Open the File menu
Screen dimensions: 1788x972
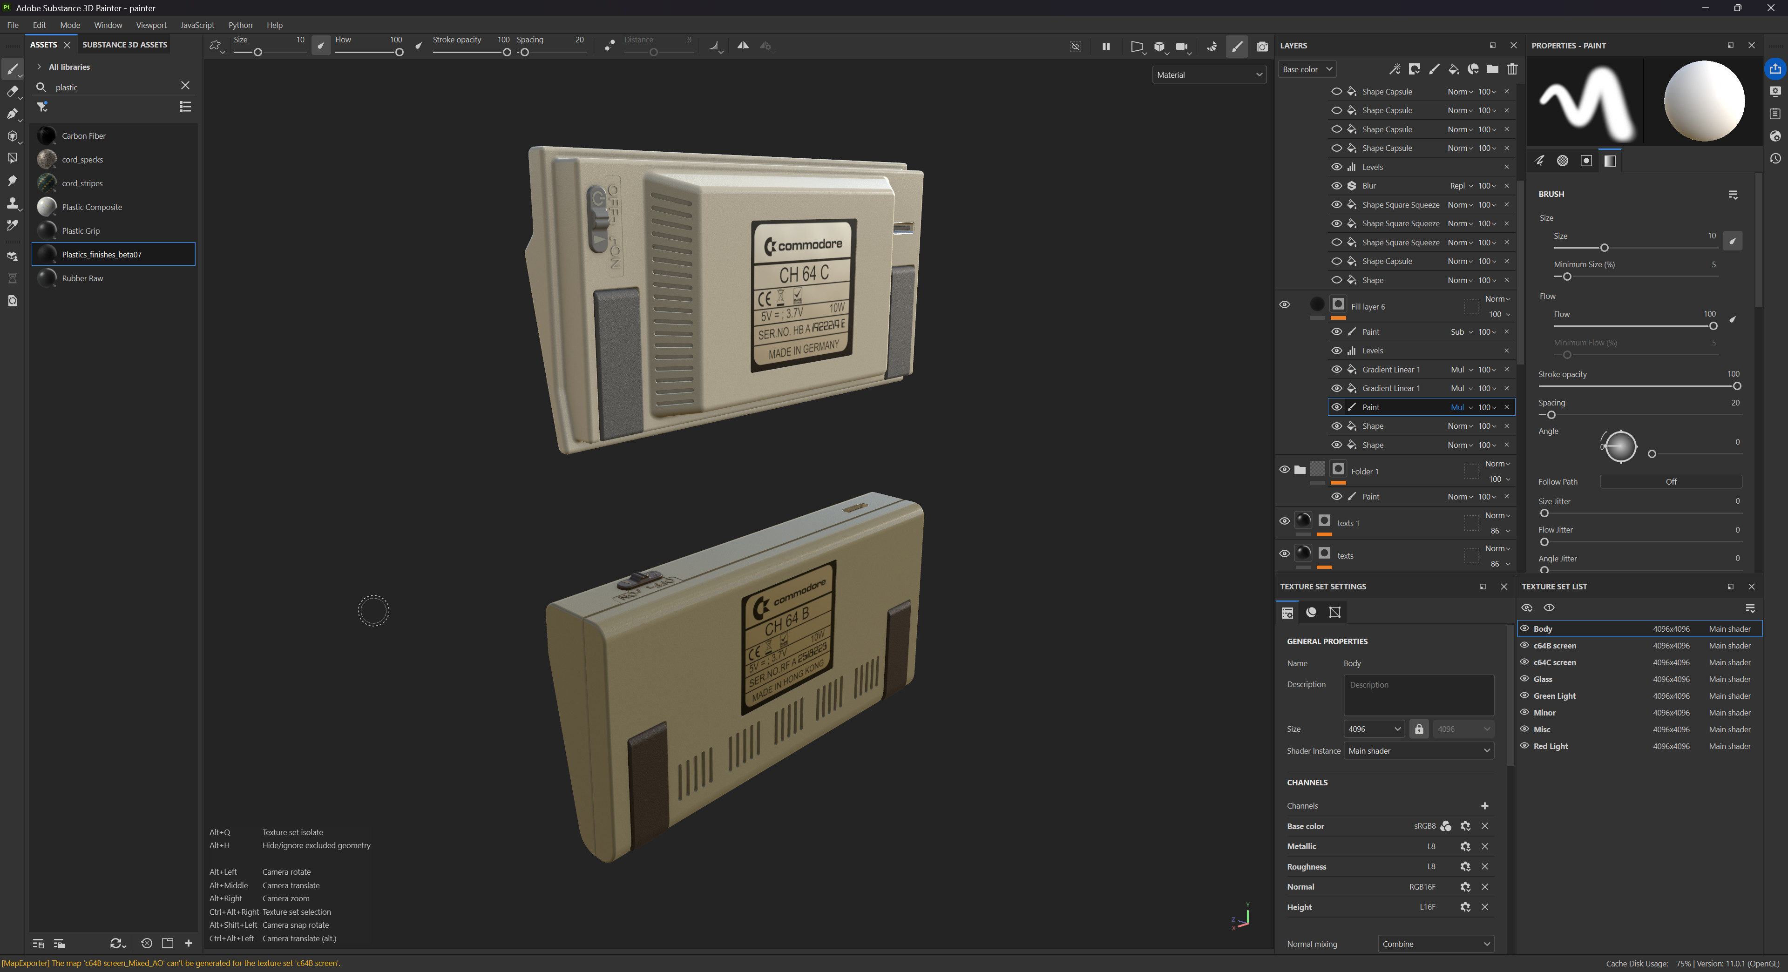click(13, 25)
